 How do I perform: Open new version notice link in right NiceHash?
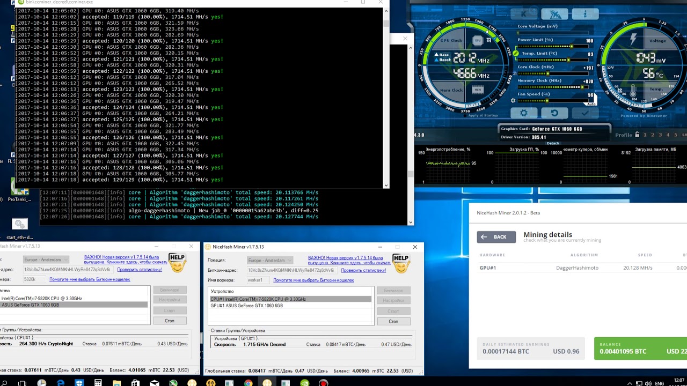pyautogui.click(x=349, y=260)
